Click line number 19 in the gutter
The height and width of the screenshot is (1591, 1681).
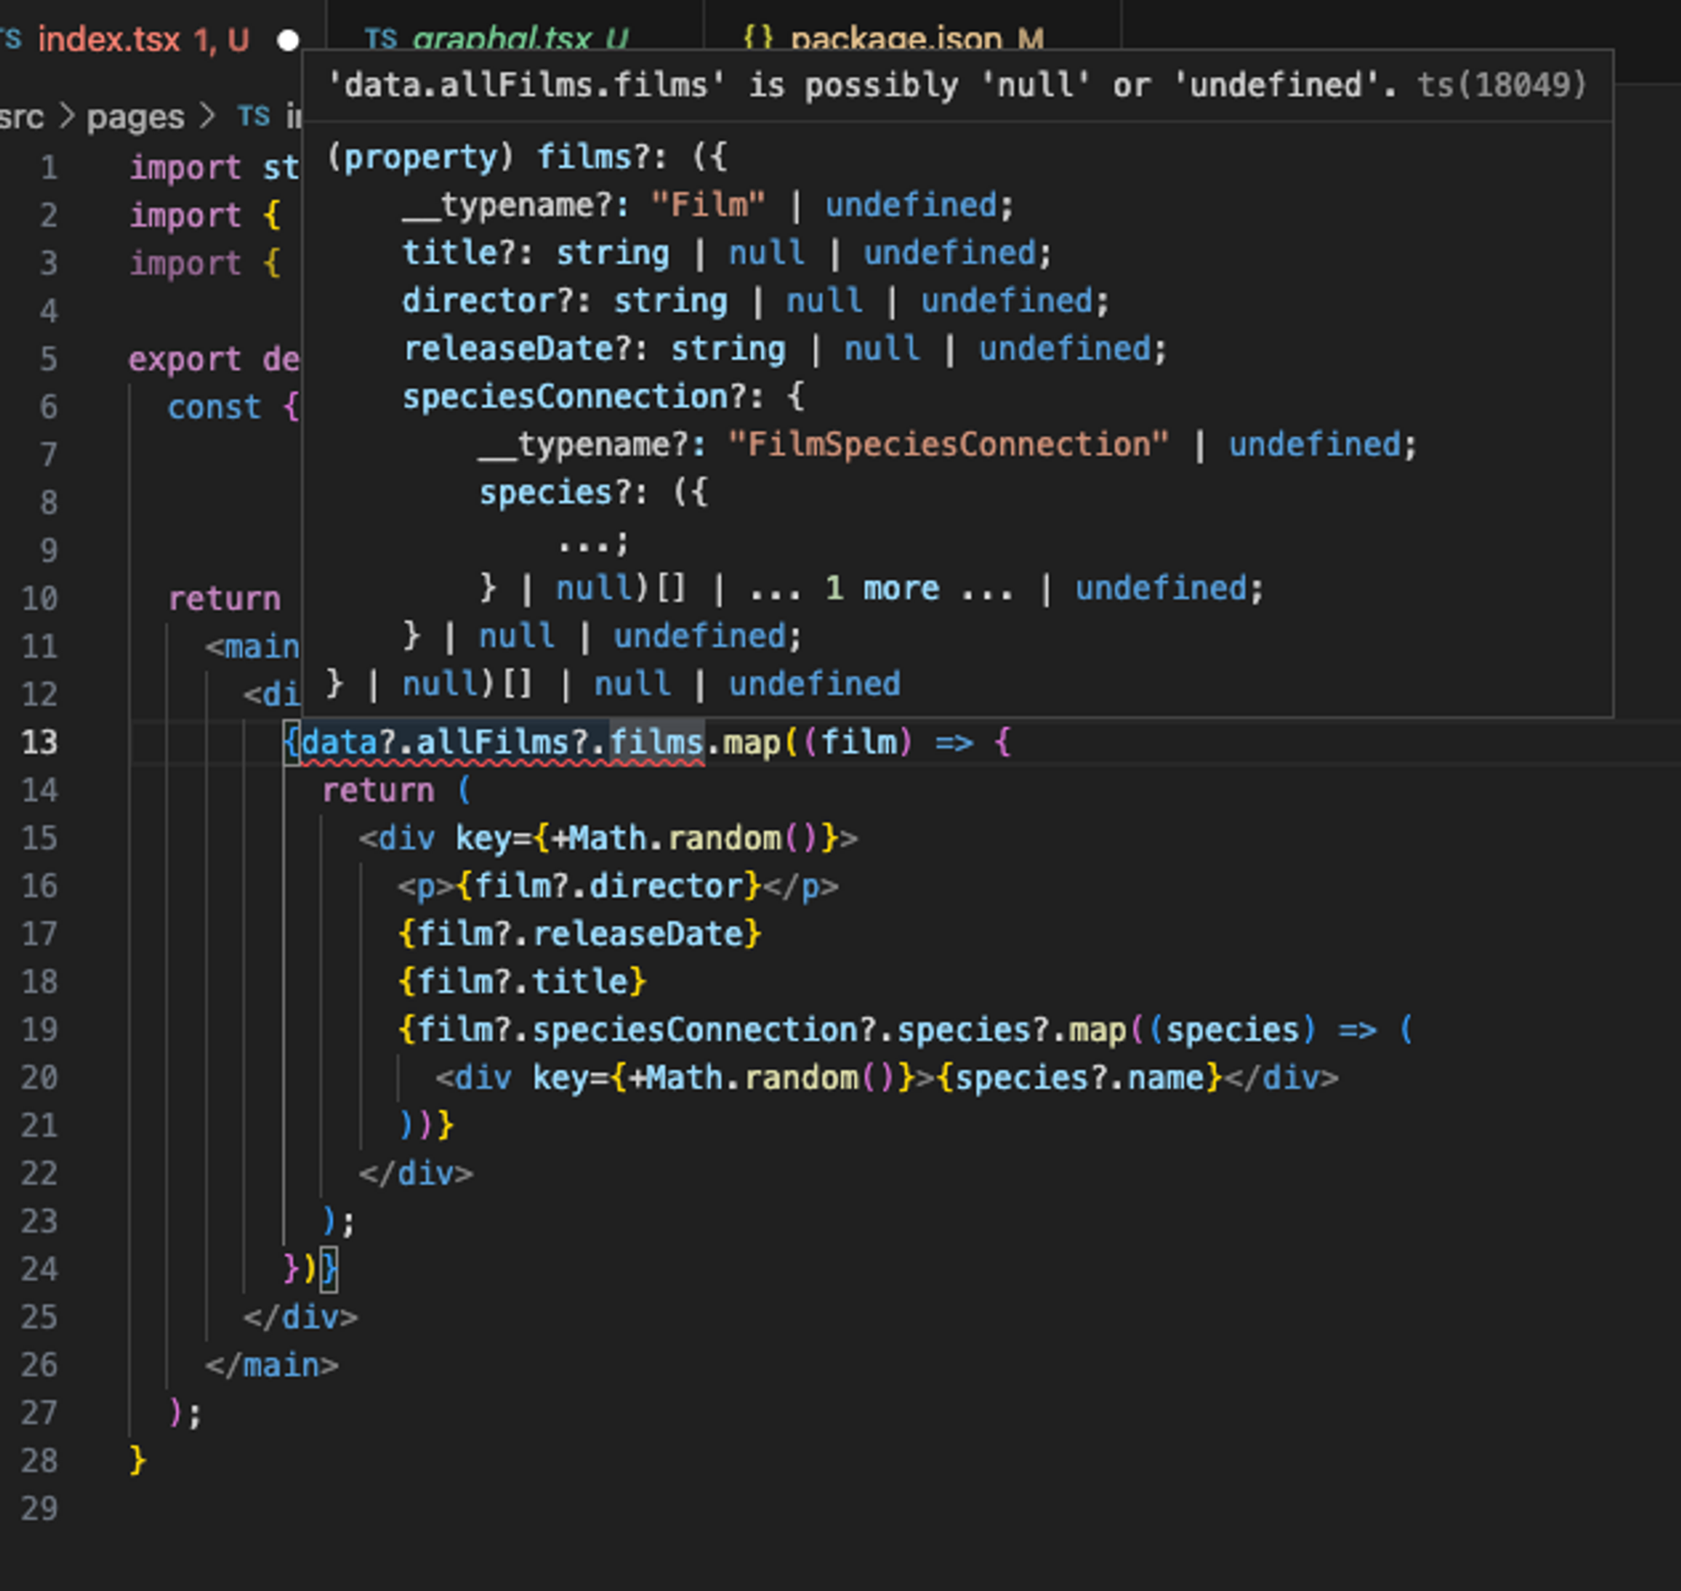point(40,1029)
